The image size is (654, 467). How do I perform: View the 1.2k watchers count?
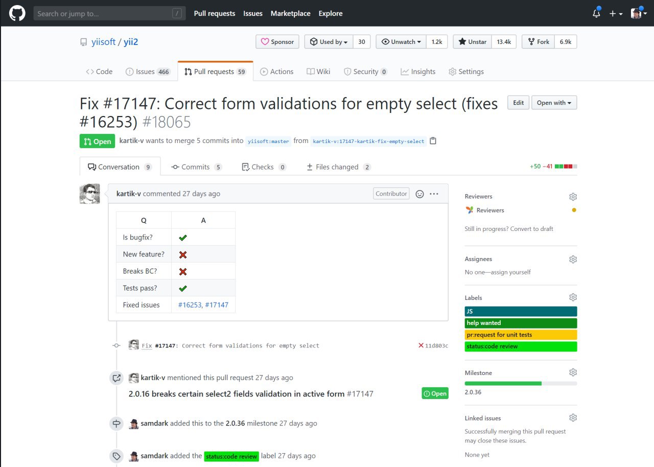tap(437, 42)
